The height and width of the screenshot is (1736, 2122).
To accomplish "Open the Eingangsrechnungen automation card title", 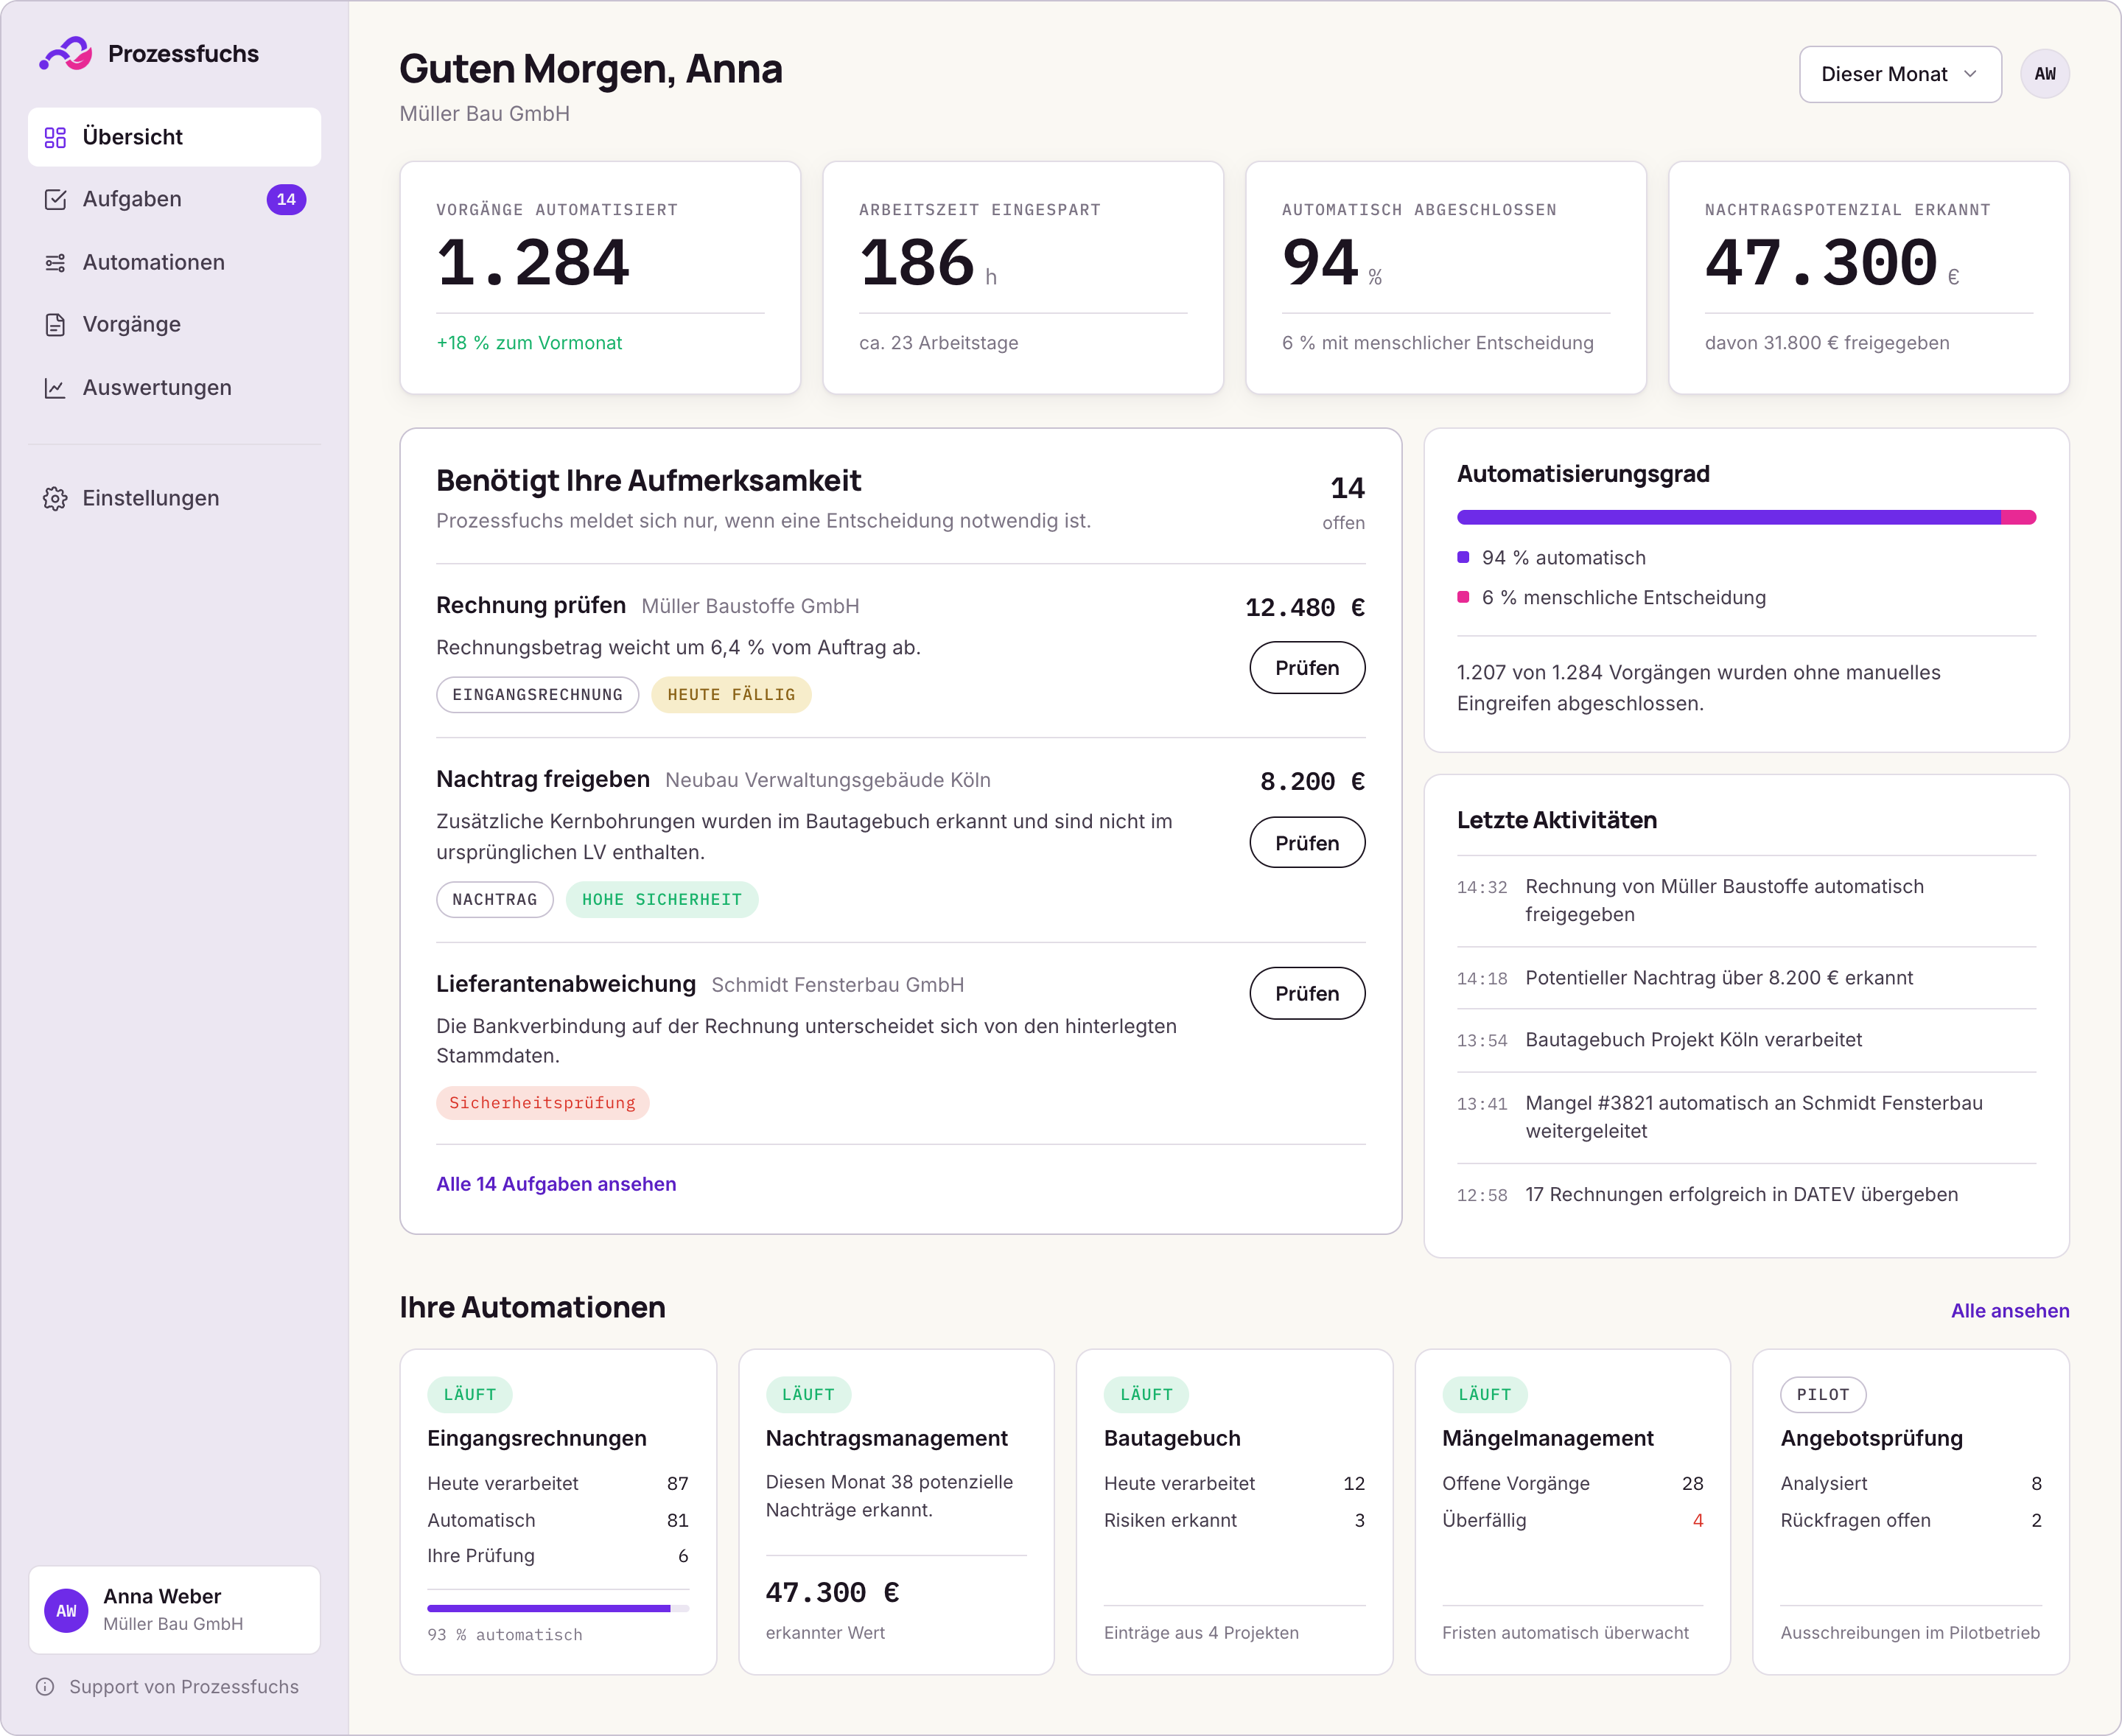I will tap(537, 1438).
